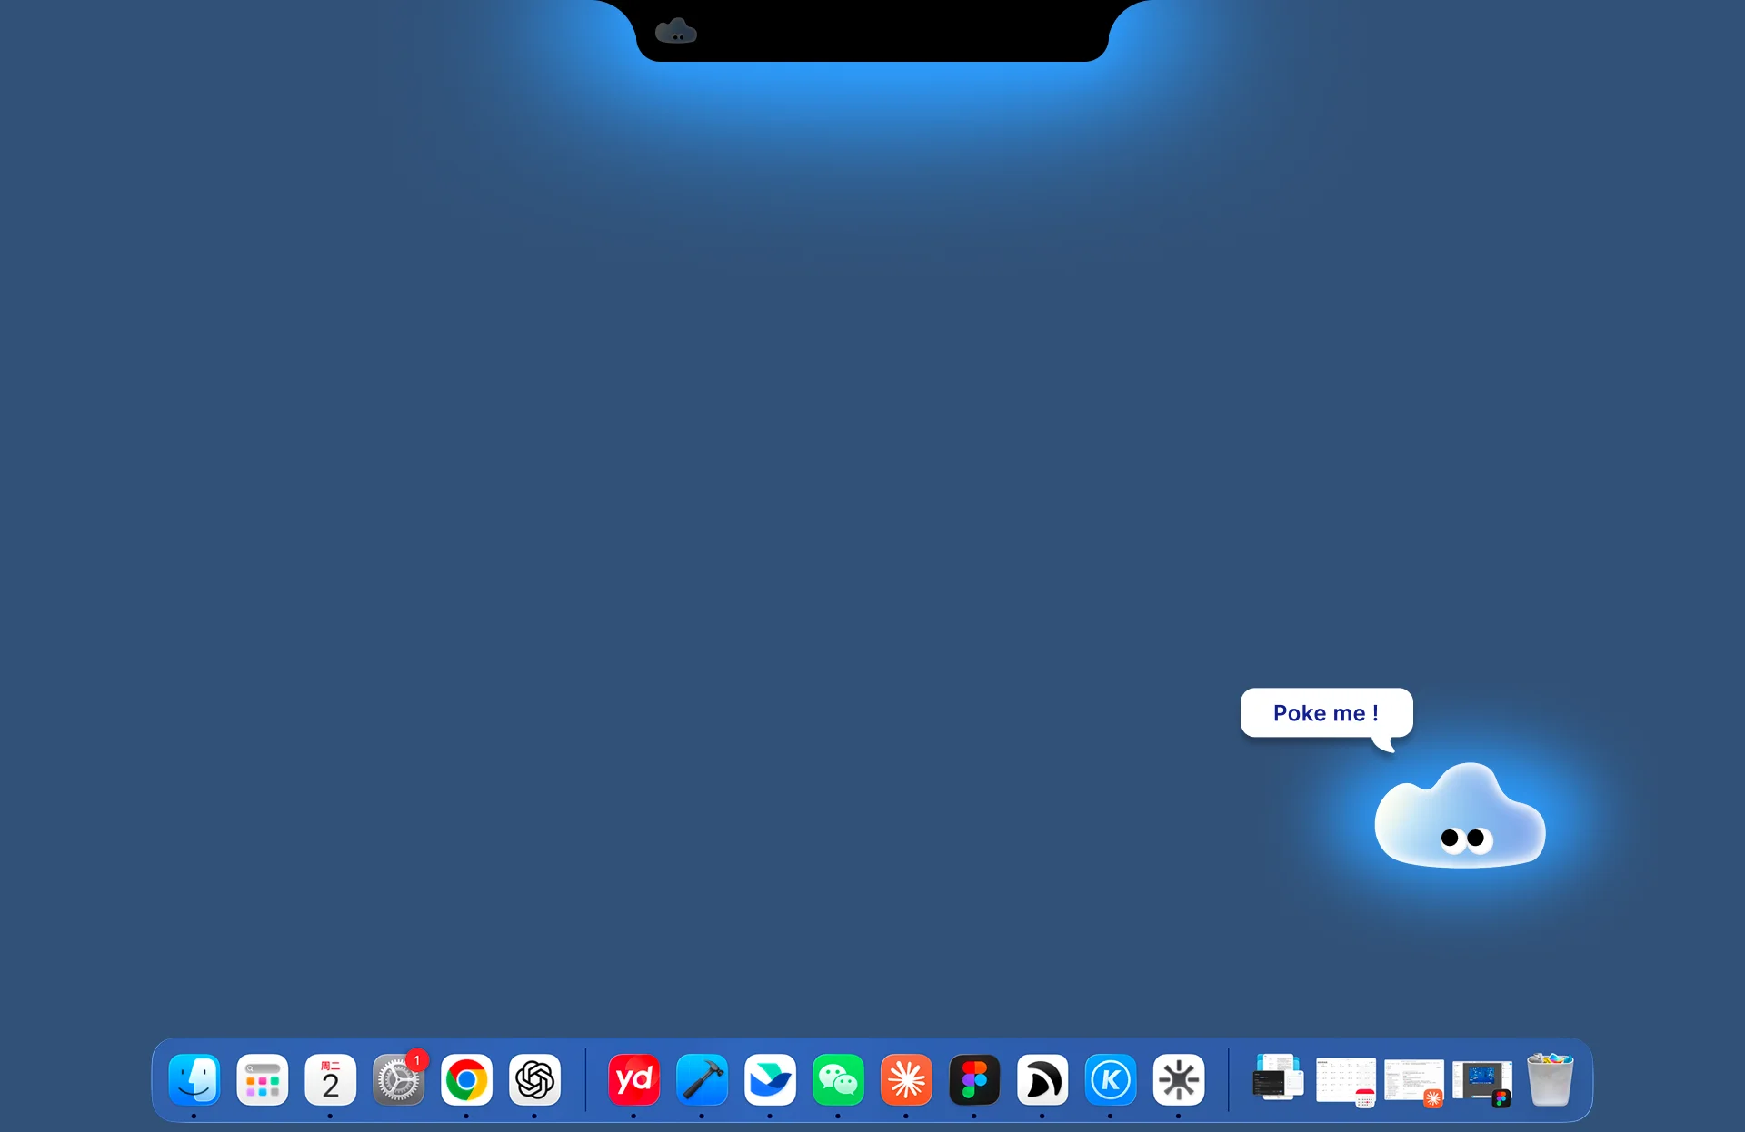Restore the minimized Figma window

[1482, 1082]
